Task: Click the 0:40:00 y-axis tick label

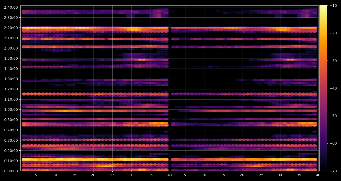Action: point(11,130)
